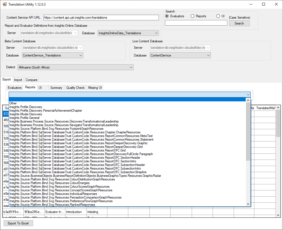Select the Resources.RankedResponses entry
This screenshot has height=230, width=283.
[127, 205]
